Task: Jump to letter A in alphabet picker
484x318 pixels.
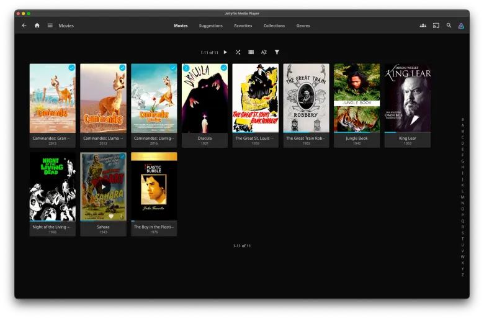Action: 462,125
